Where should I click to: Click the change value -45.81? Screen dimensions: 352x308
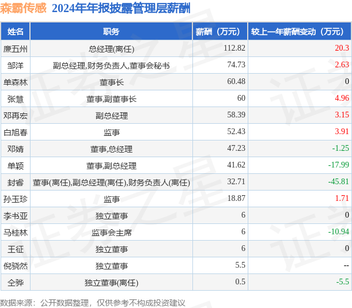[x=339, y=181]
